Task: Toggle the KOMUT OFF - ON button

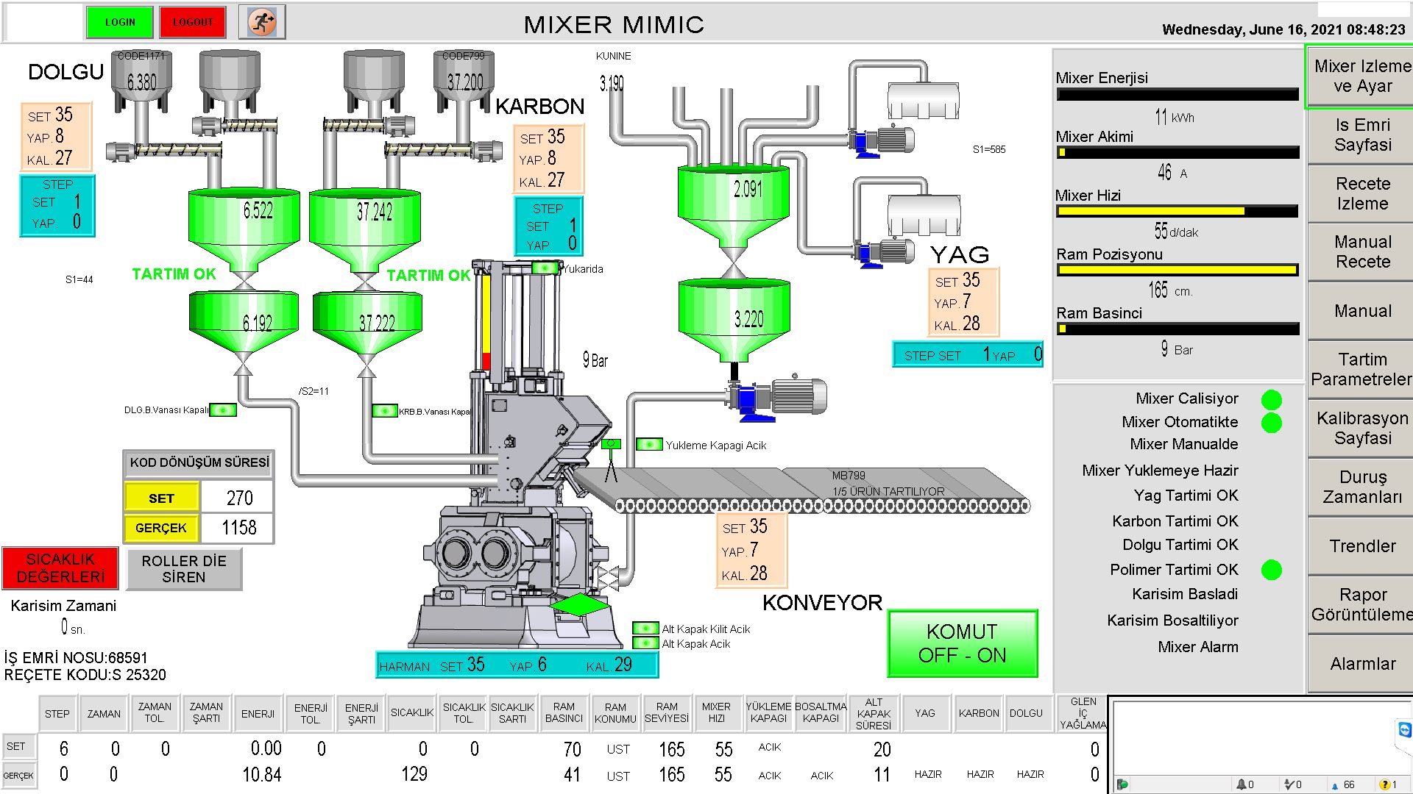Action: click(x=963, y=643)
